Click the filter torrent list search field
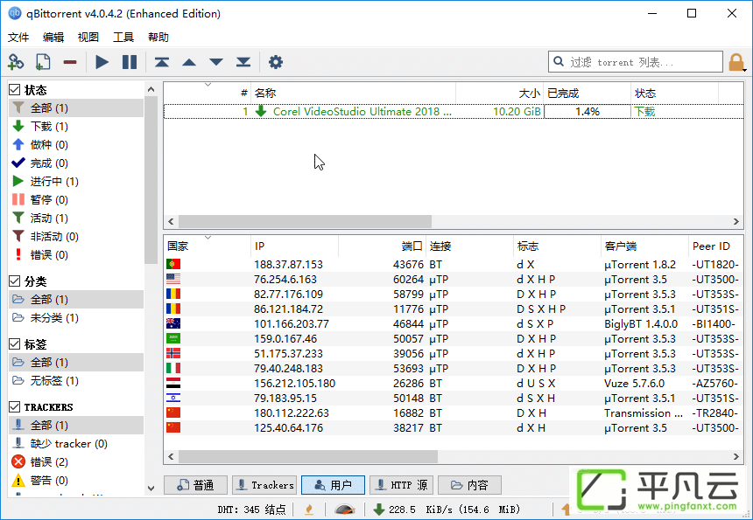The image size is (753, 520). tap(636, 62)
